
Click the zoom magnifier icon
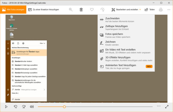coord(71,10)
